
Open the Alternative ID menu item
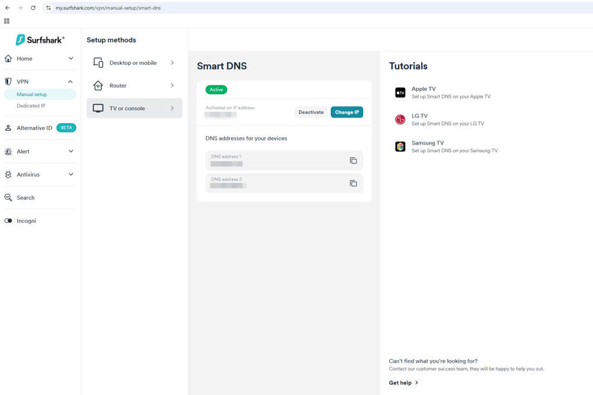coord(34,128)
